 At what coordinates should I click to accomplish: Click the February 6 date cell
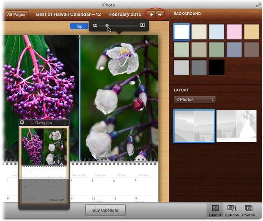click(122, 187)
